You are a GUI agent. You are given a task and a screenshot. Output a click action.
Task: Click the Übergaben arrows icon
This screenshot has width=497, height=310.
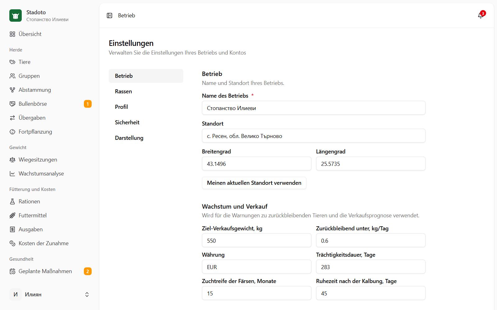coord(12,118)
